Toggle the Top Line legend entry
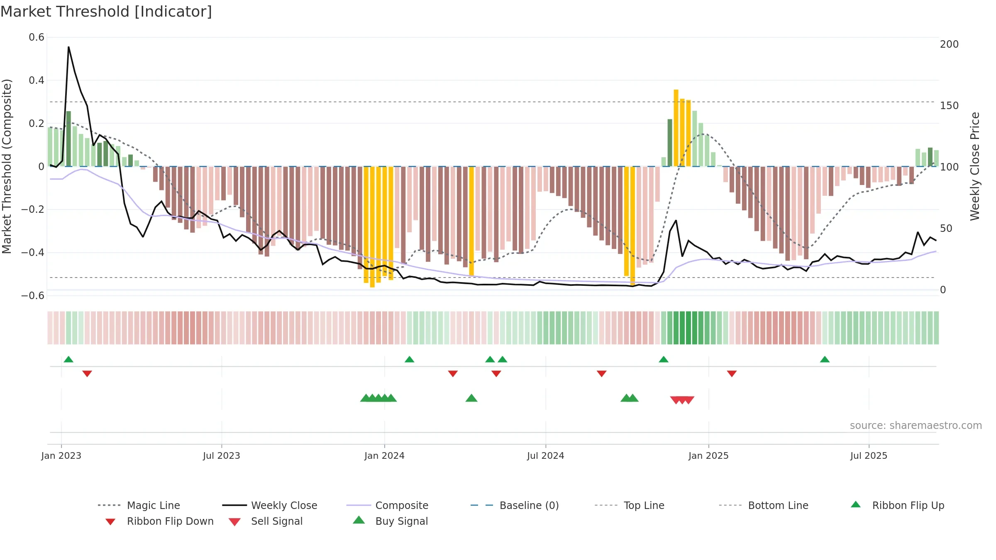Viewport: 996px width, 560px height. coord(630,505)
